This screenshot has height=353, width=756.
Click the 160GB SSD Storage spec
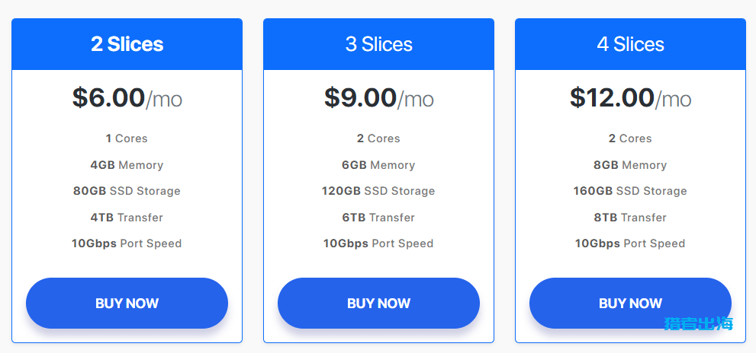[630, 191]
